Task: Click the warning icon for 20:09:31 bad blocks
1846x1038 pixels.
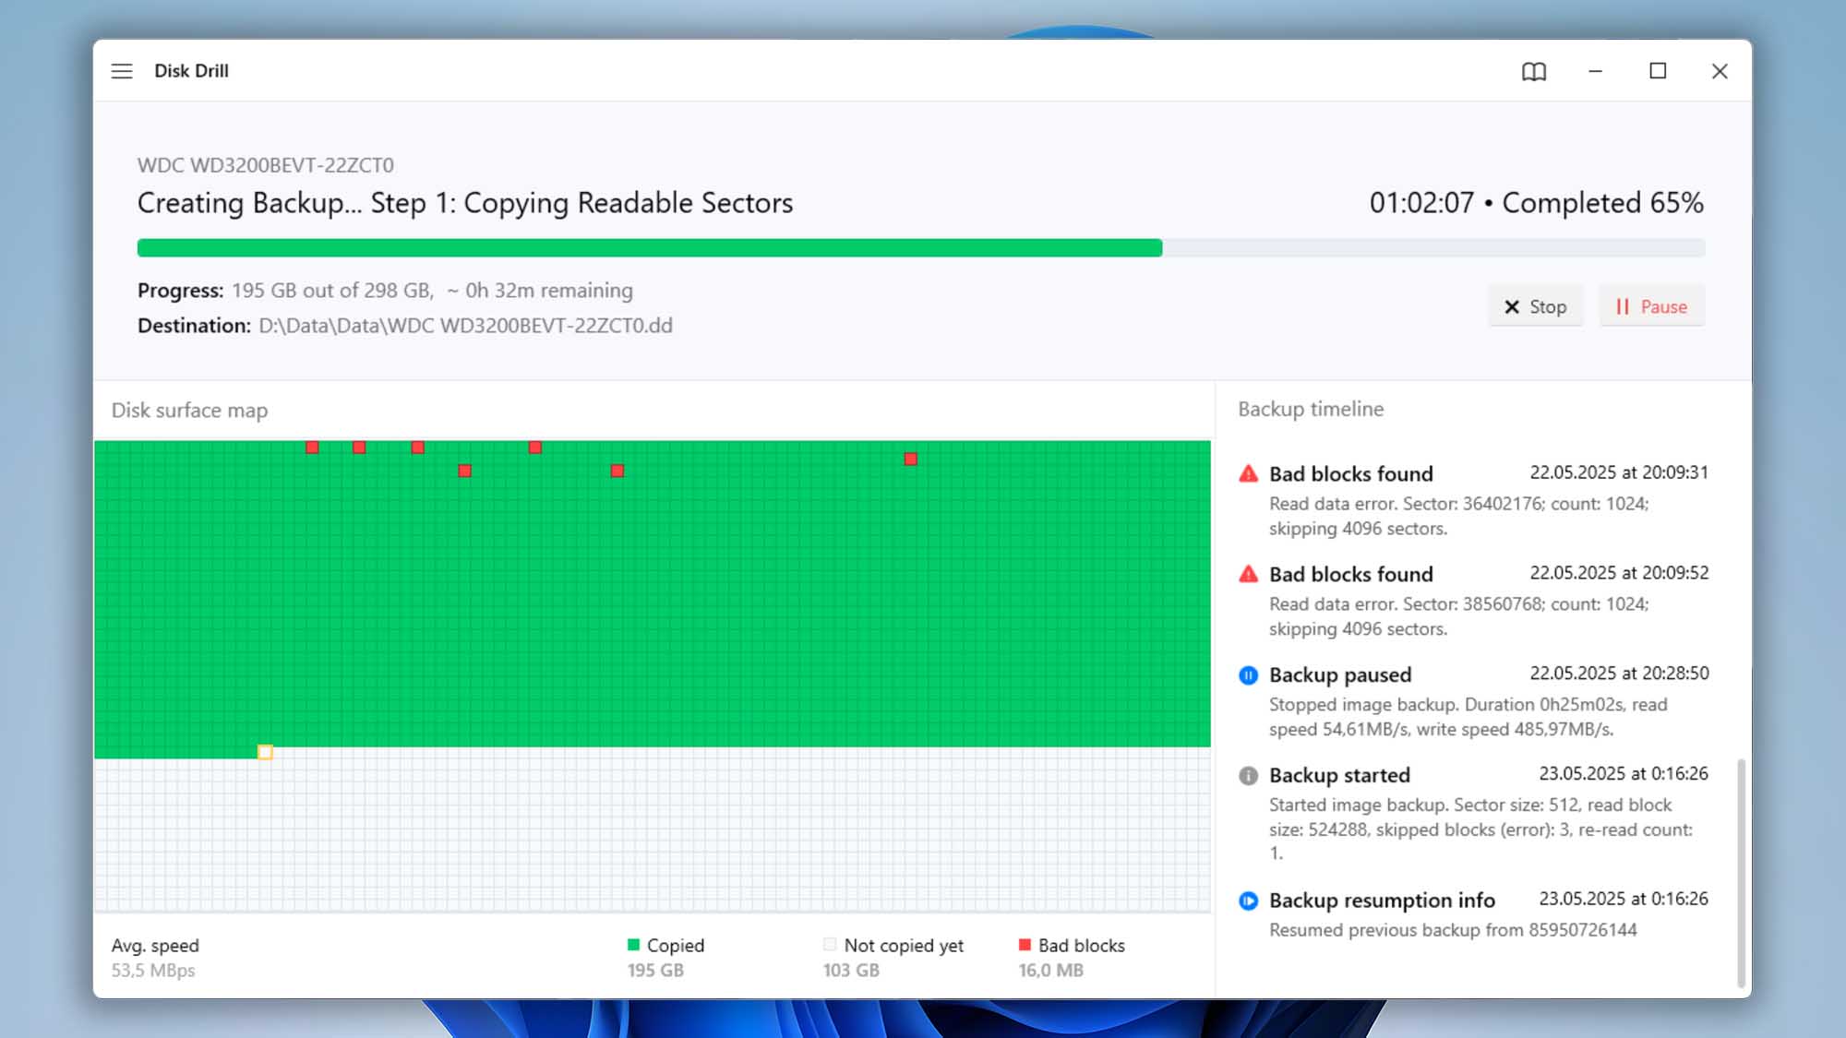Action: pyautogui.click(x=1248, y=474)
